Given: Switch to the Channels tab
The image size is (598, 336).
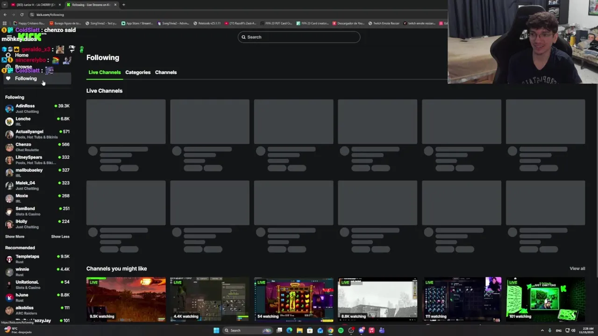Looking at the screenshot, I should click(x=166, y=72).
